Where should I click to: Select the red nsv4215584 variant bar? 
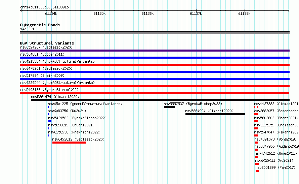coord(155,65)
